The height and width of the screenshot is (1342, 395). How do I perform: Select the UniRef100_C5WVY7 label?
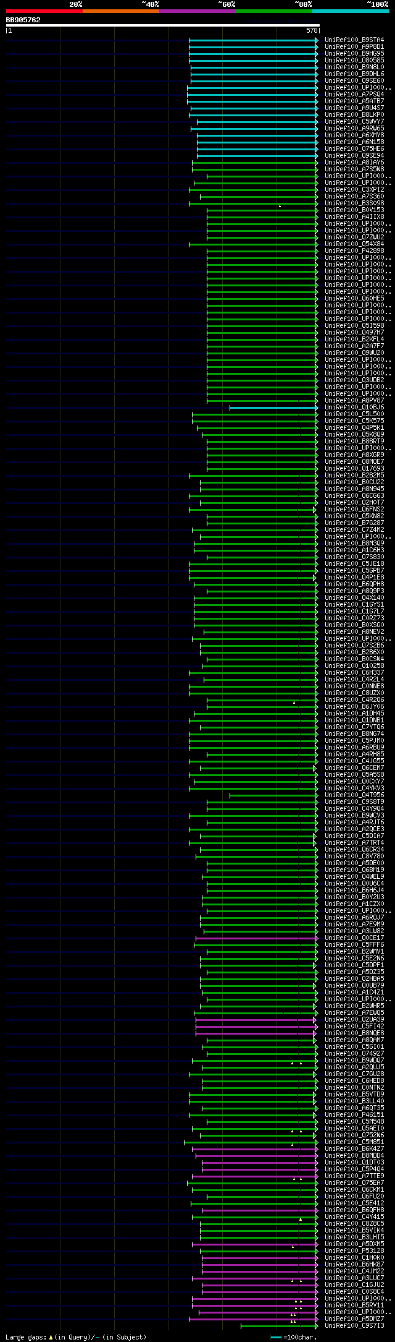354,122
